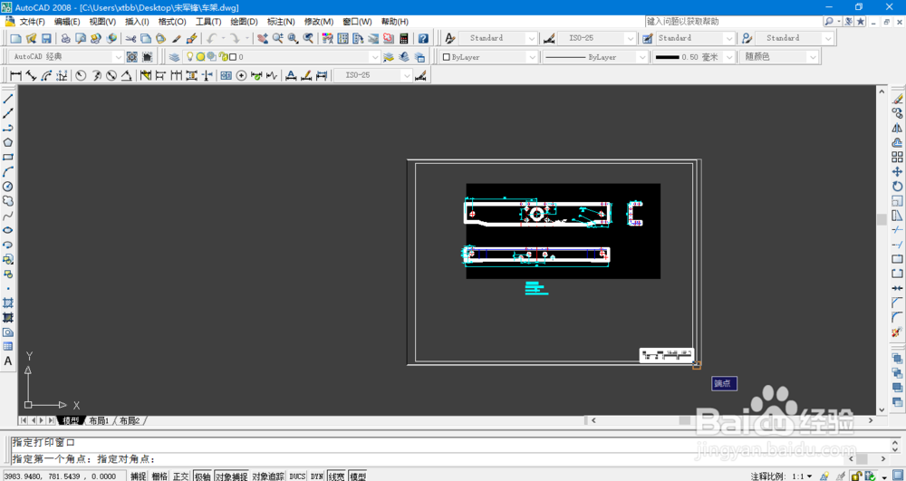906x481 pixels.
Task: Open the 随颜色 plot style dropdown
Action: (x=813, y=56)
